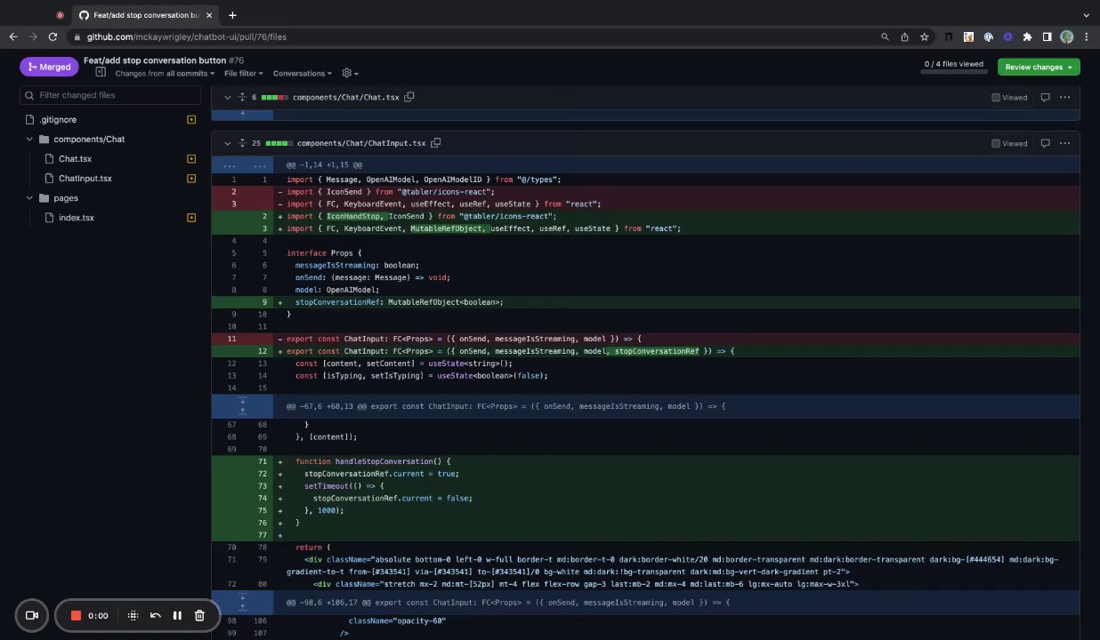This screenshot has width=1100, height=640.
Task: Open the tab search chevron in the title bar
Action: [1087, 15]
